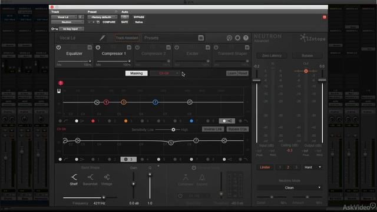
Task: Toggle Equalizer module power
Action: pyautogui.click(x=58, y=47)
